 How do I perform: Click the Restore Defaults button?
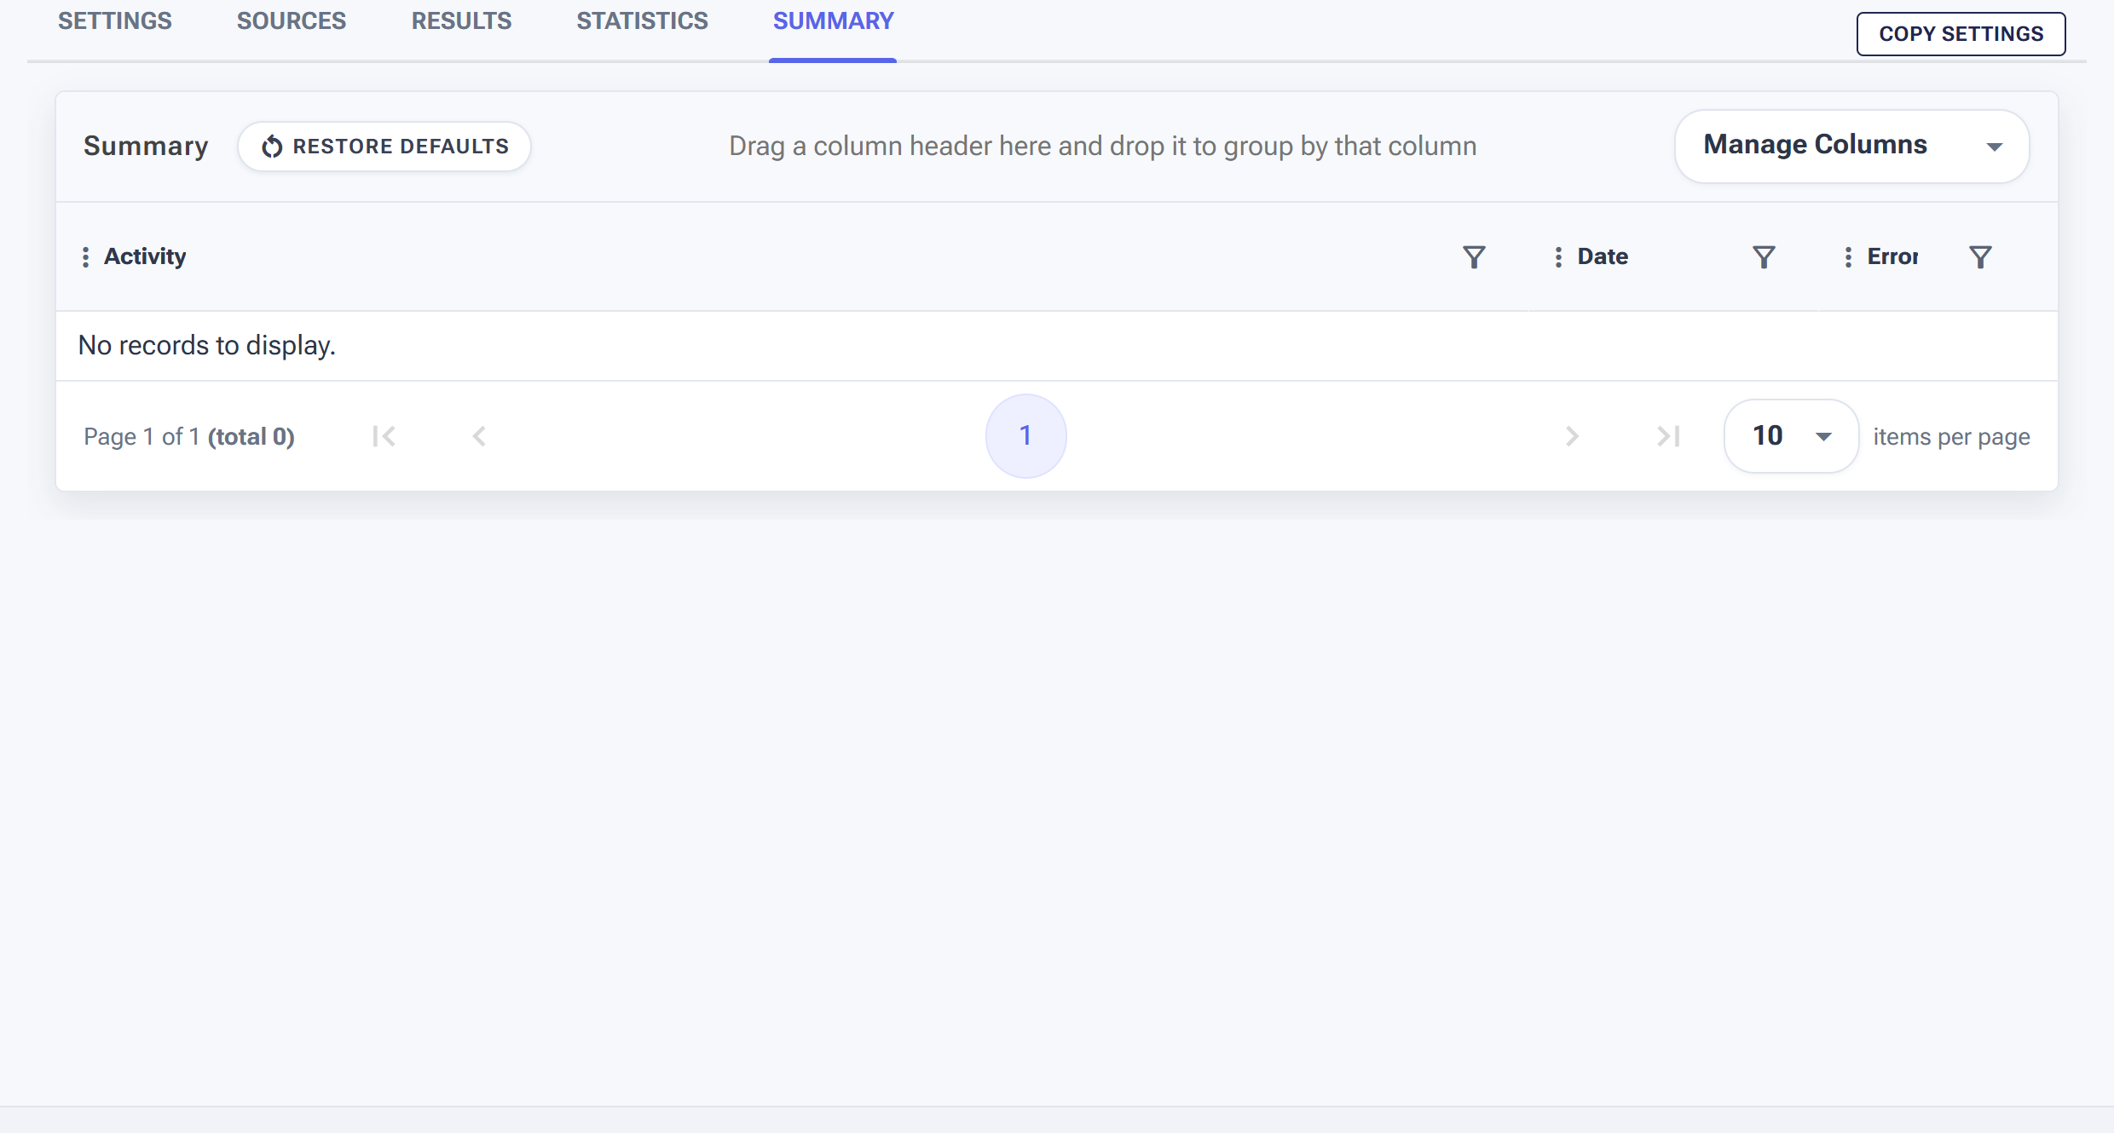[384, 147]
